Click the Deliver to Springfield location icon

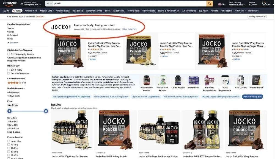coord(22,4)
